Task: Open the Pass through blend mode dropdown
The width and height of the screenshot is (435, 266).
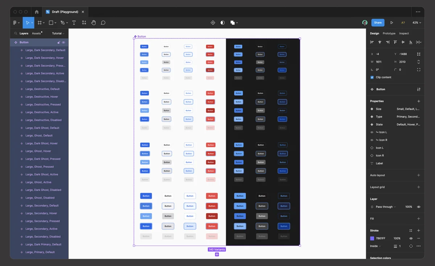Action: pos(386,207)
